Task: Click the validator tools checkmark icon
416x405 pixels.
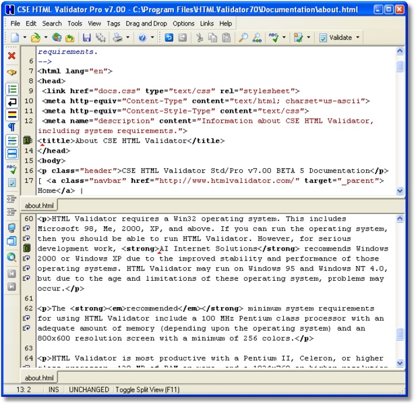Action: [x=298, y=38]
